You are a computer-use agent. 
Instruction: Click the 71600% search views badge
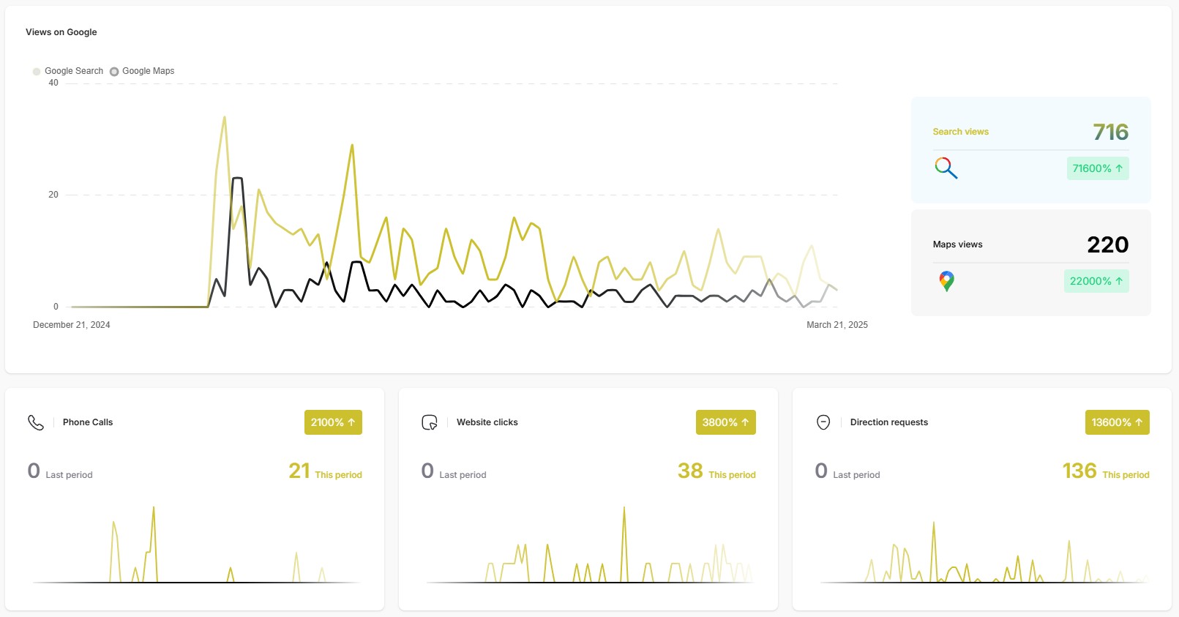coord(1097,168)
